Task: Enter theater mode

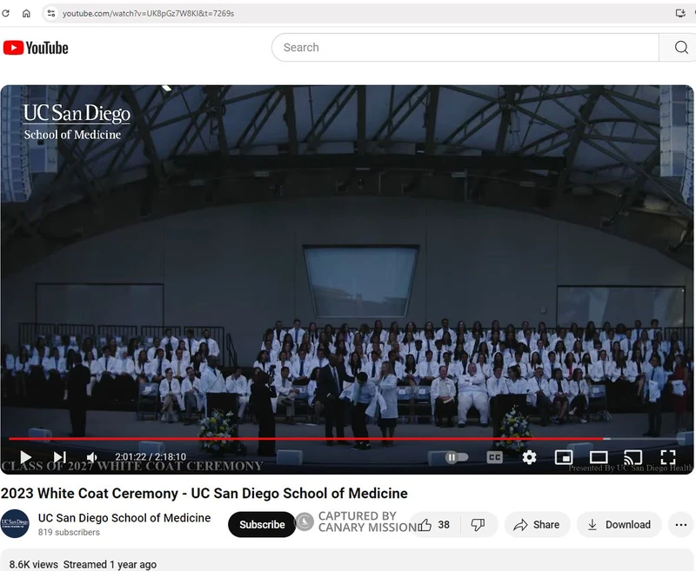Action: (599, 457)
